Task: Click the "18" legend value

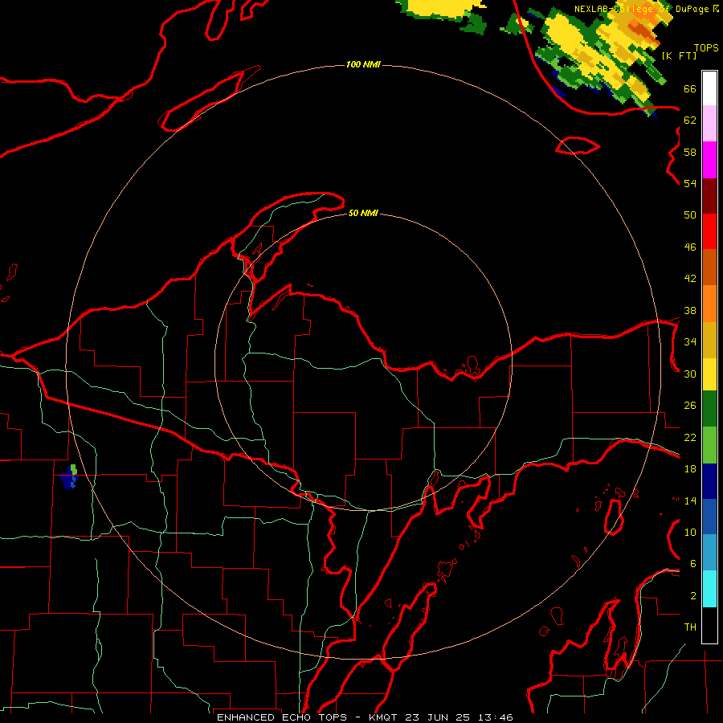Action: 690,469
